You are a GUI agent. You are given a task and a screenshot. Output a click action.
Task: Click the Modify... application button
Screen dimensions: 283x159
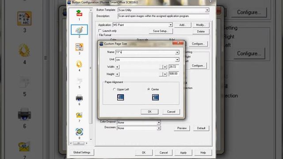pos(201,25)
